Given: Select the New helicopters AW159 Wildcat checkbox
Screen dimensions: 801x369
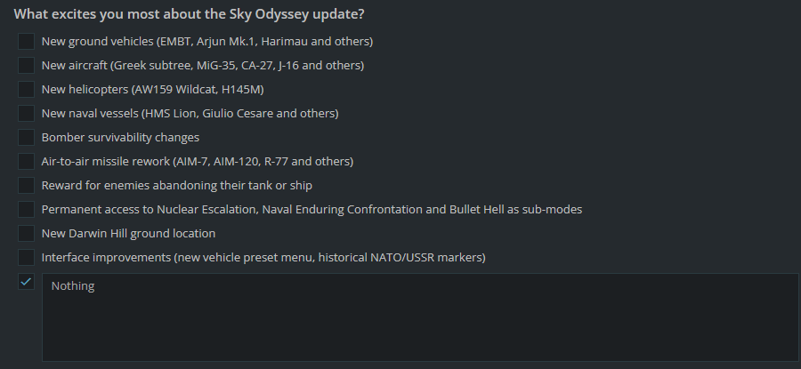Looking at the screenshot, I should click(x=26, y=89).
